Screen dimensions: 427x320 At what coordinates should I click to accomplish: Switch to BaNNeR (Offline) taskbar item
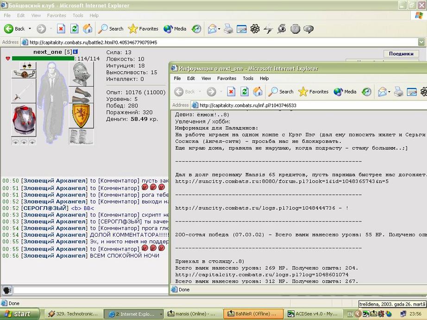(253, 314)
